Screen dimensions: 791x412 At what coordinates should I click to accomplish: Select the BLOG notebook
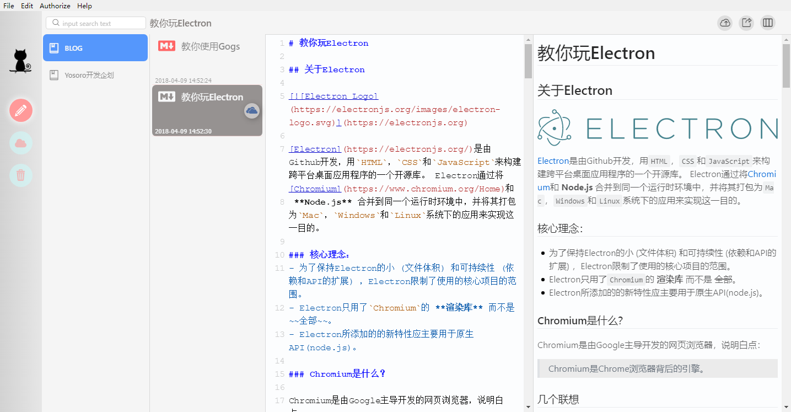click(95, 48)
